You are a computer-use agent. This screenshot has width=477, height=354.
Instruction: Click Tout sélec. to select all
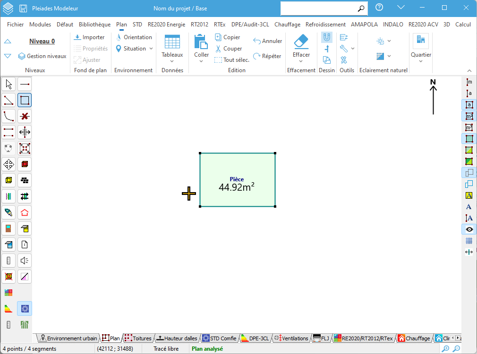[232, 60]
